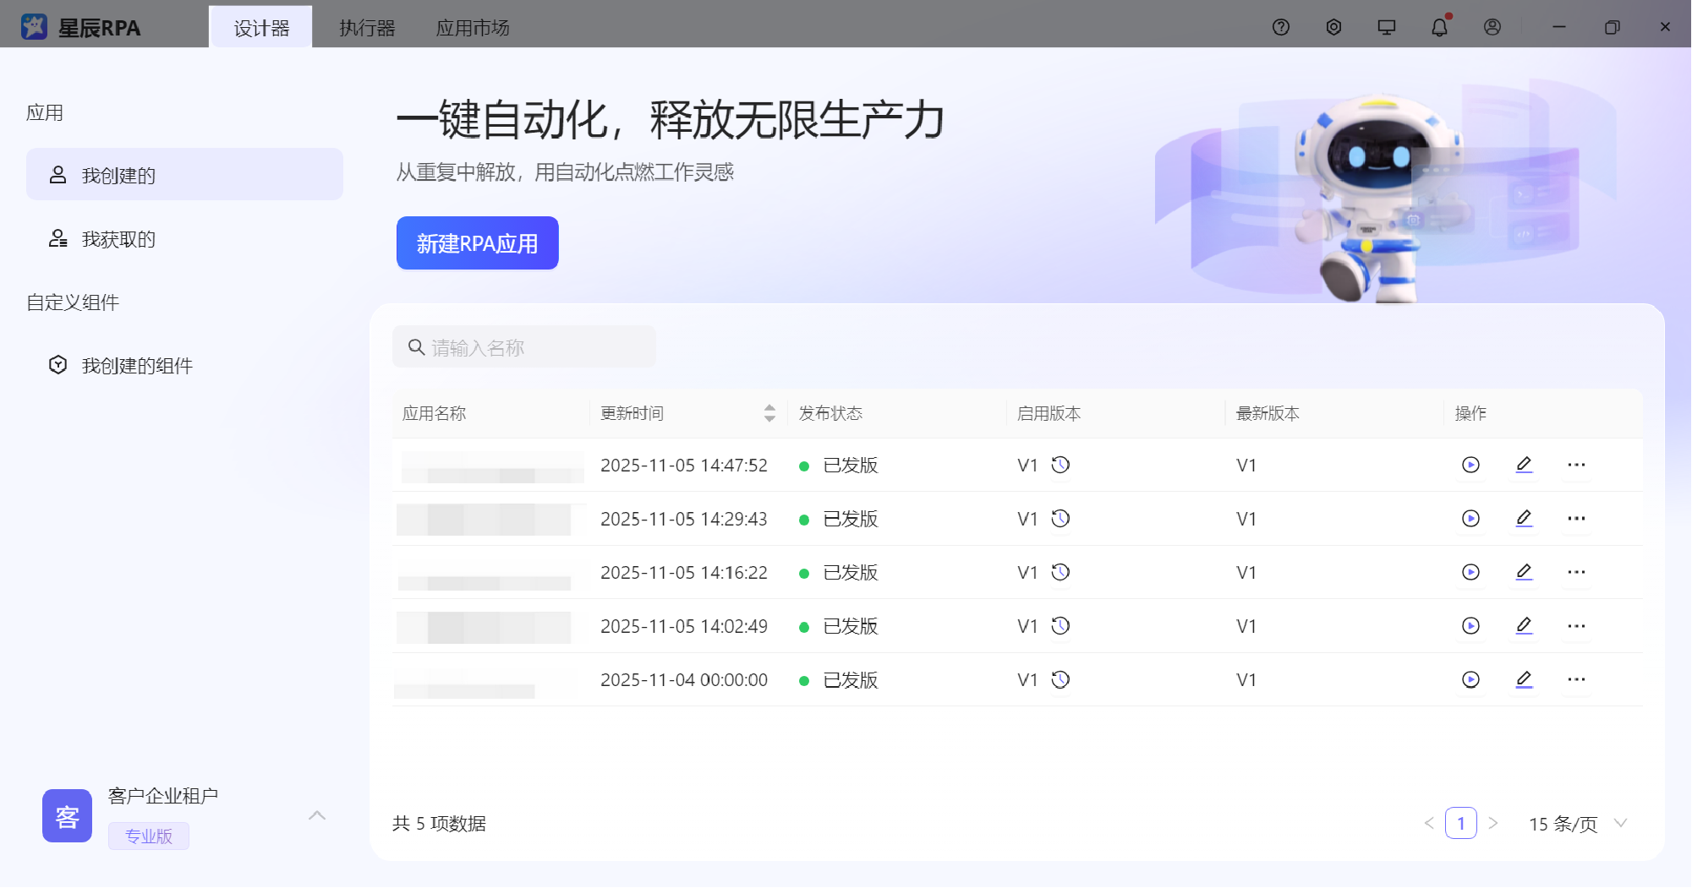
Task: Open more options for the 14:16:22 app
Action: coord(1576,572)
